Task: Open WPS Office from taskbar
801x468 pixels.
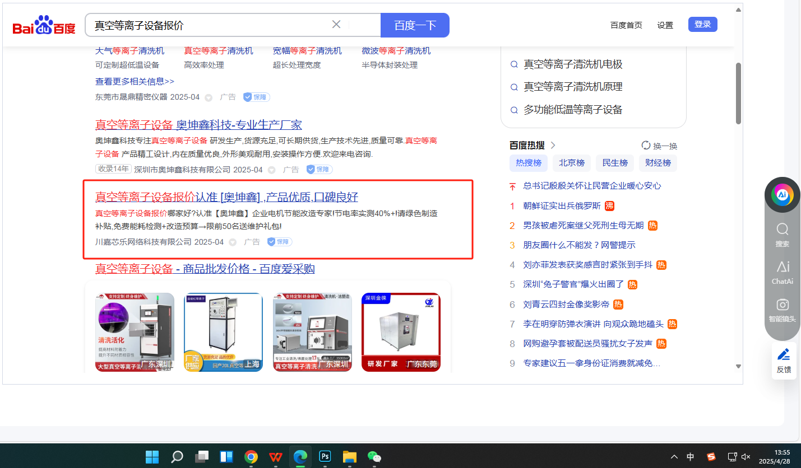Action: click(276, 457)
